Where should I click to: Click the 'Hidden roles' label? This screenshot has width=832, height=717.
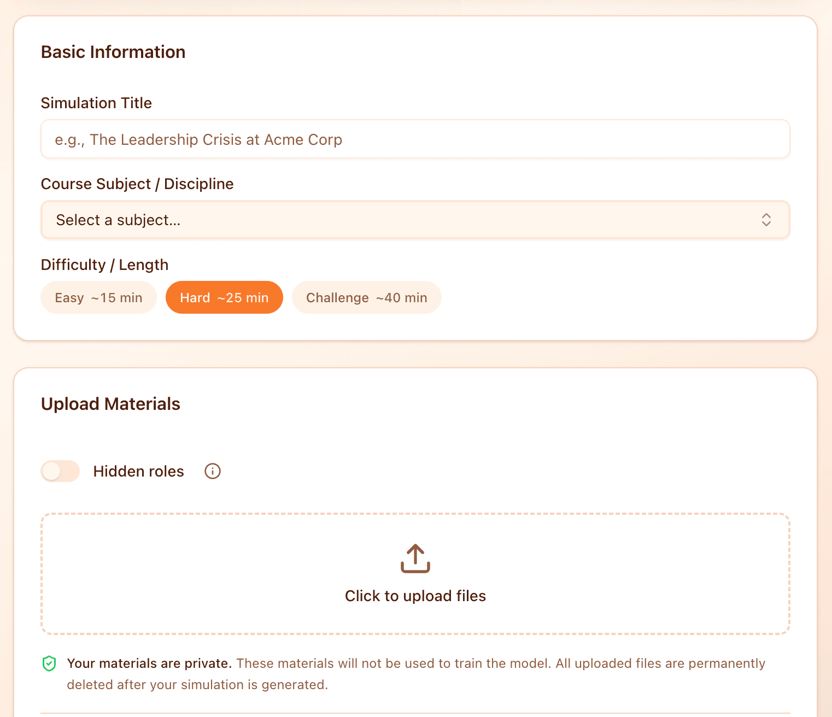tap(138, 471)
